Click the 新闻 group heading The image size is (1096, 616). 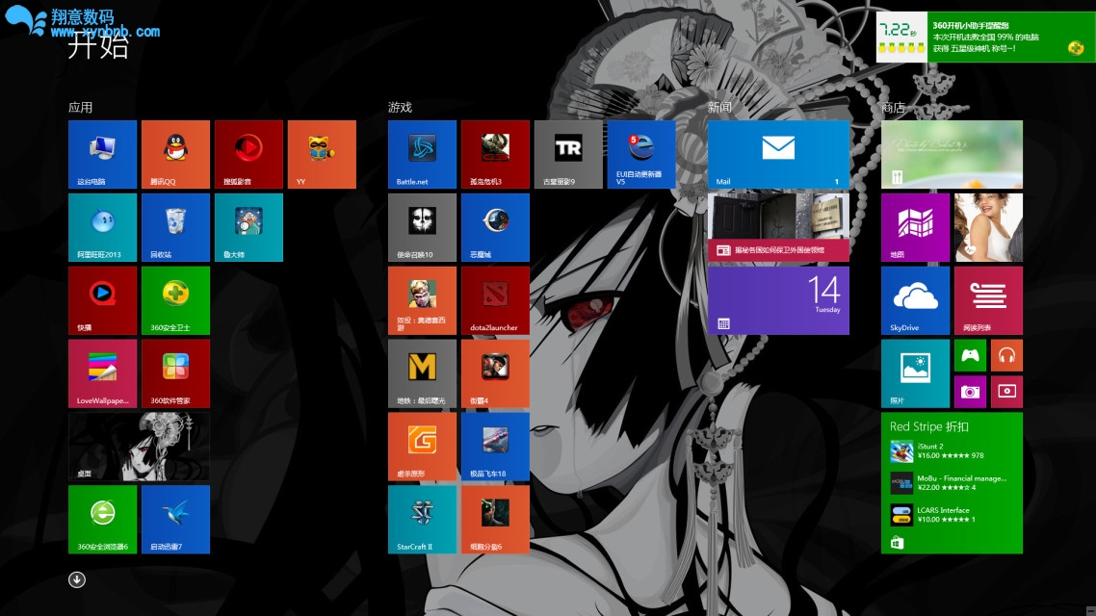[x=720, y=107]
